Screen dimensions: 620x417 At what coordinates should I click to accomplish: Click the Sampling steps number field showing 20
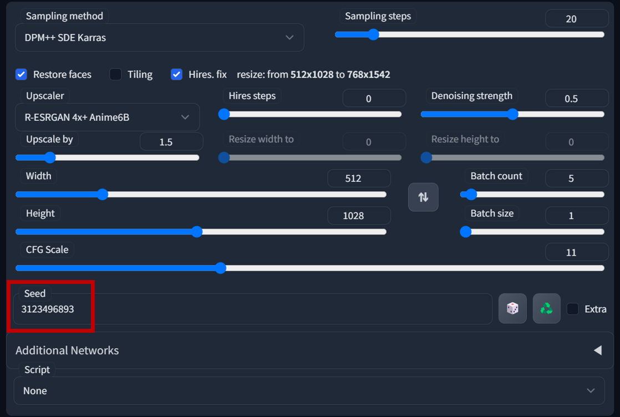[577, 19]
